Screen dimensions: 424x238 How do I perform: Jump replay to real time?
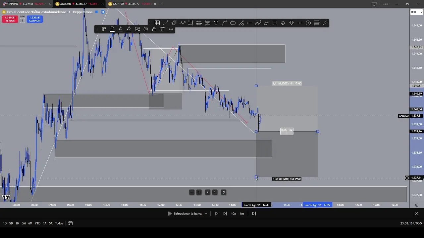254,214
